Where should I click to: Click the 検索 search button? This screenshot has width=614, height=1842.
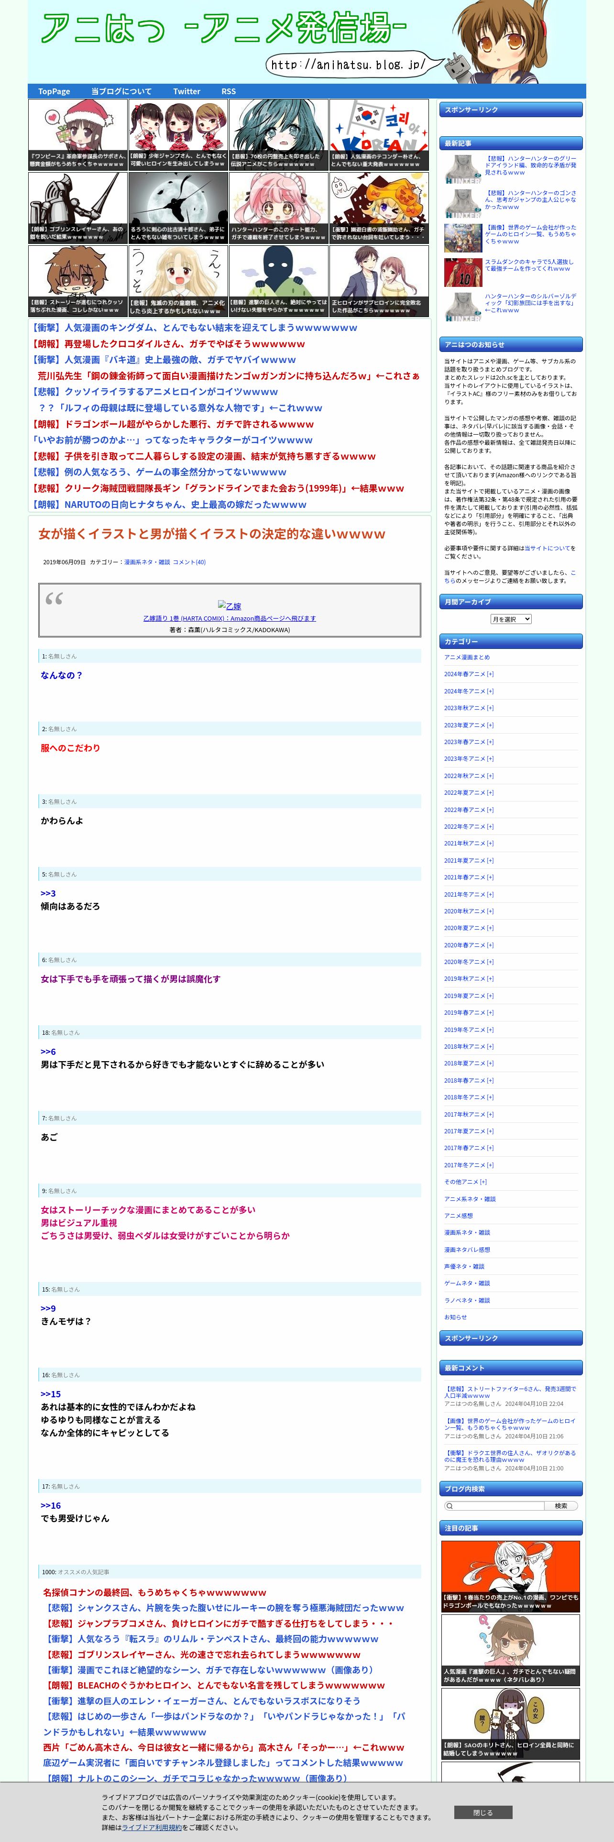[x=561, y=1506]
